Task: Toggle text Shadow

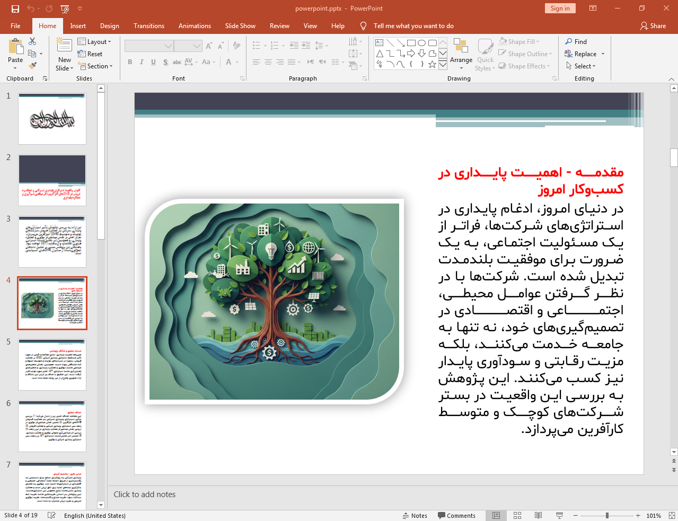Action: pyautogui.click(x=165, y=62)
